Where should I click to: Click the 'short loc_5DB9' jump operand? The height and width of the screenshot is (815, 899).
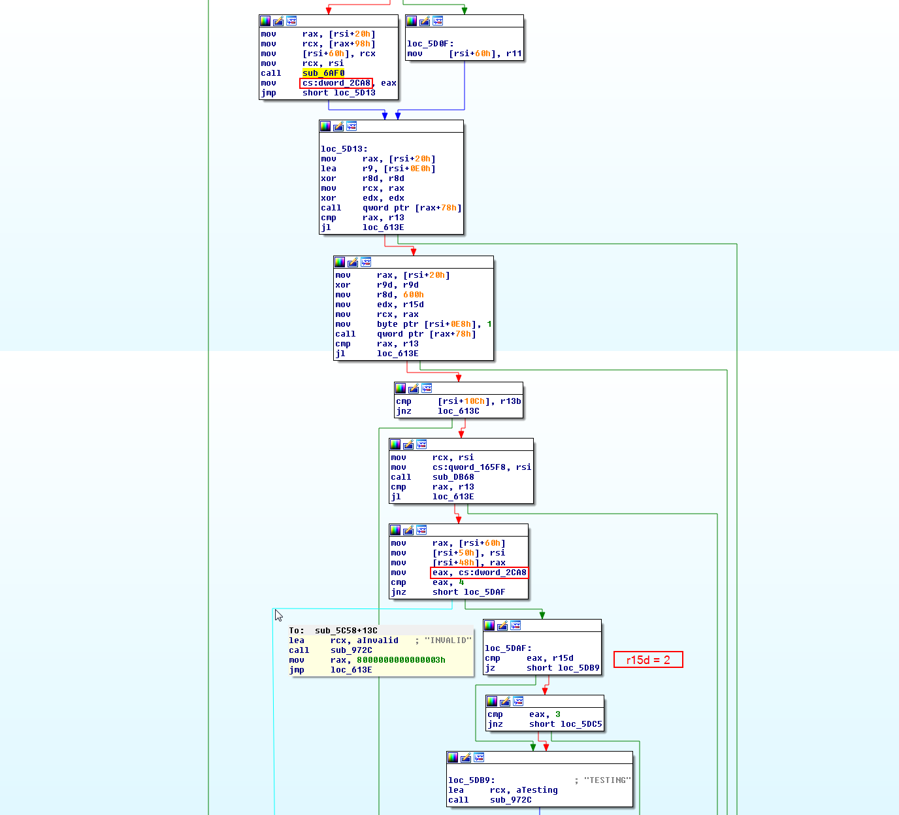click(x=563, y=668)
